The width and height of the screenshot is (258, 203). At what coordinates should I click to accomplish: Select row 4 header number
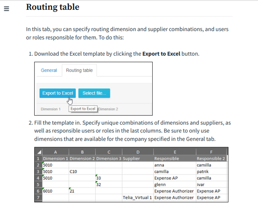pos(38,178)
